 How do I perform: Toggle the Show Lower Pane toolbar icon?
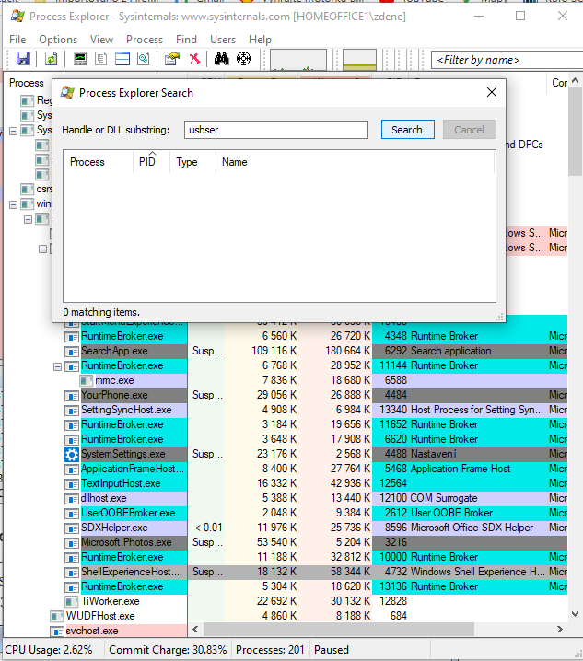pyautogui.click(x=122, y=59)
